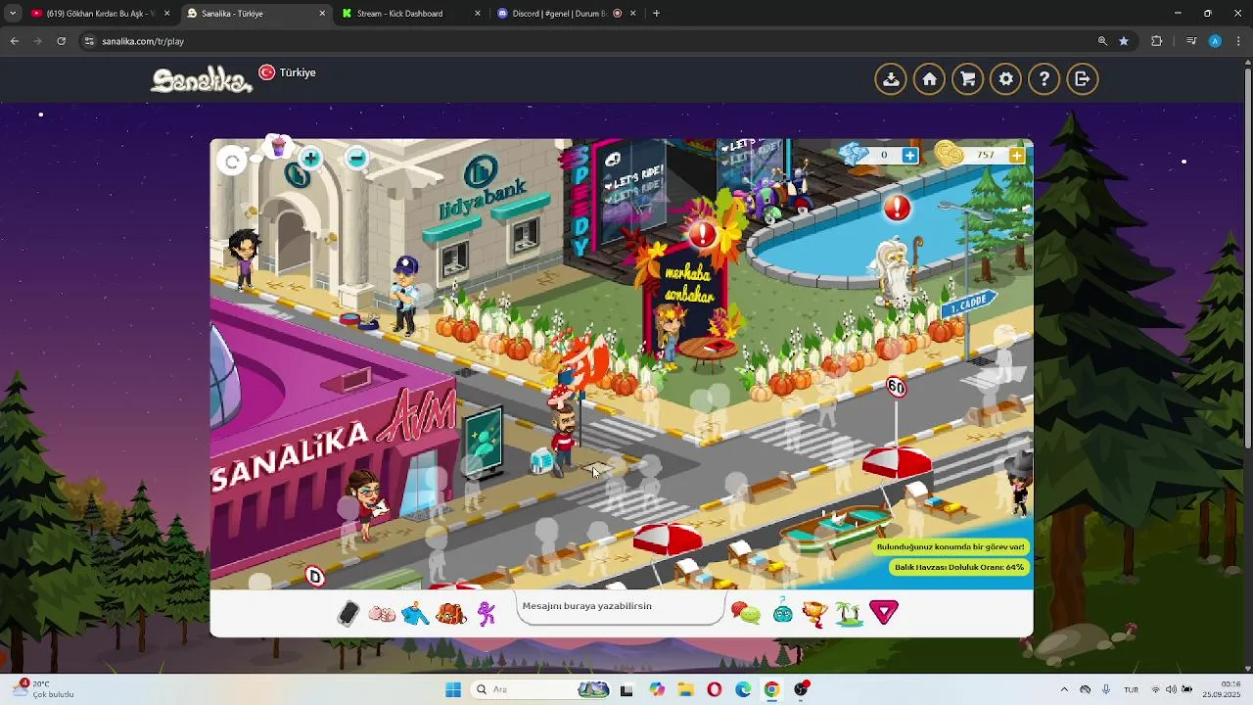Open Opera from the taskbar
The image size is (1253, 705).
tap(715, 689)
